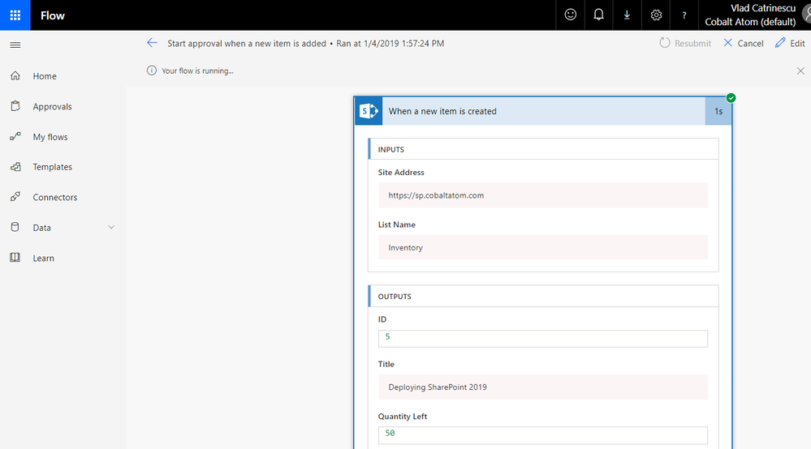Expand the Data section chevron
Viewport: 811px width, 449px height.
point(111,227)
